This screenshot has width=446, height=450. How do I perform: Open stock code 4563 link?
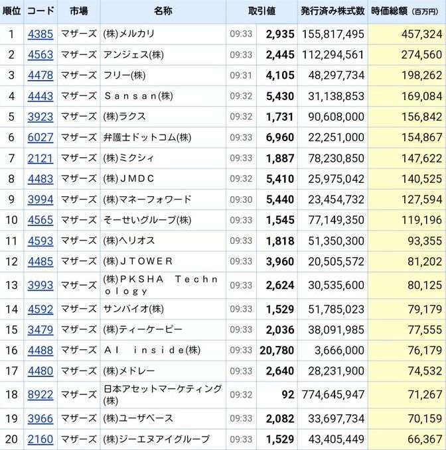(40, 55)
